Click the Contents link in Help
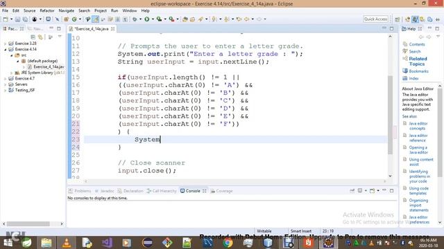444x249 pixels. [x=417, y=44]
